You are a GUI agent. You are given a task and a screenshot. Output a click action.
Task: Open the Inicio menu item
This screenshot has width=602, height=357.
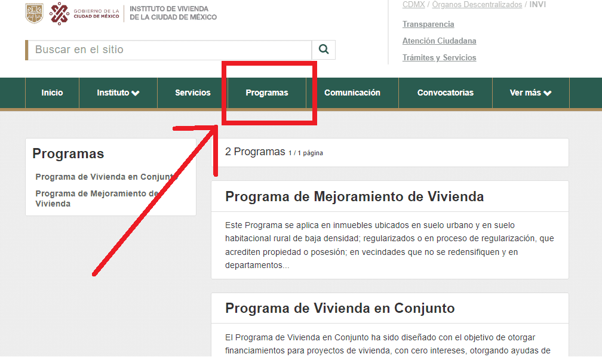tap(52, 93)
